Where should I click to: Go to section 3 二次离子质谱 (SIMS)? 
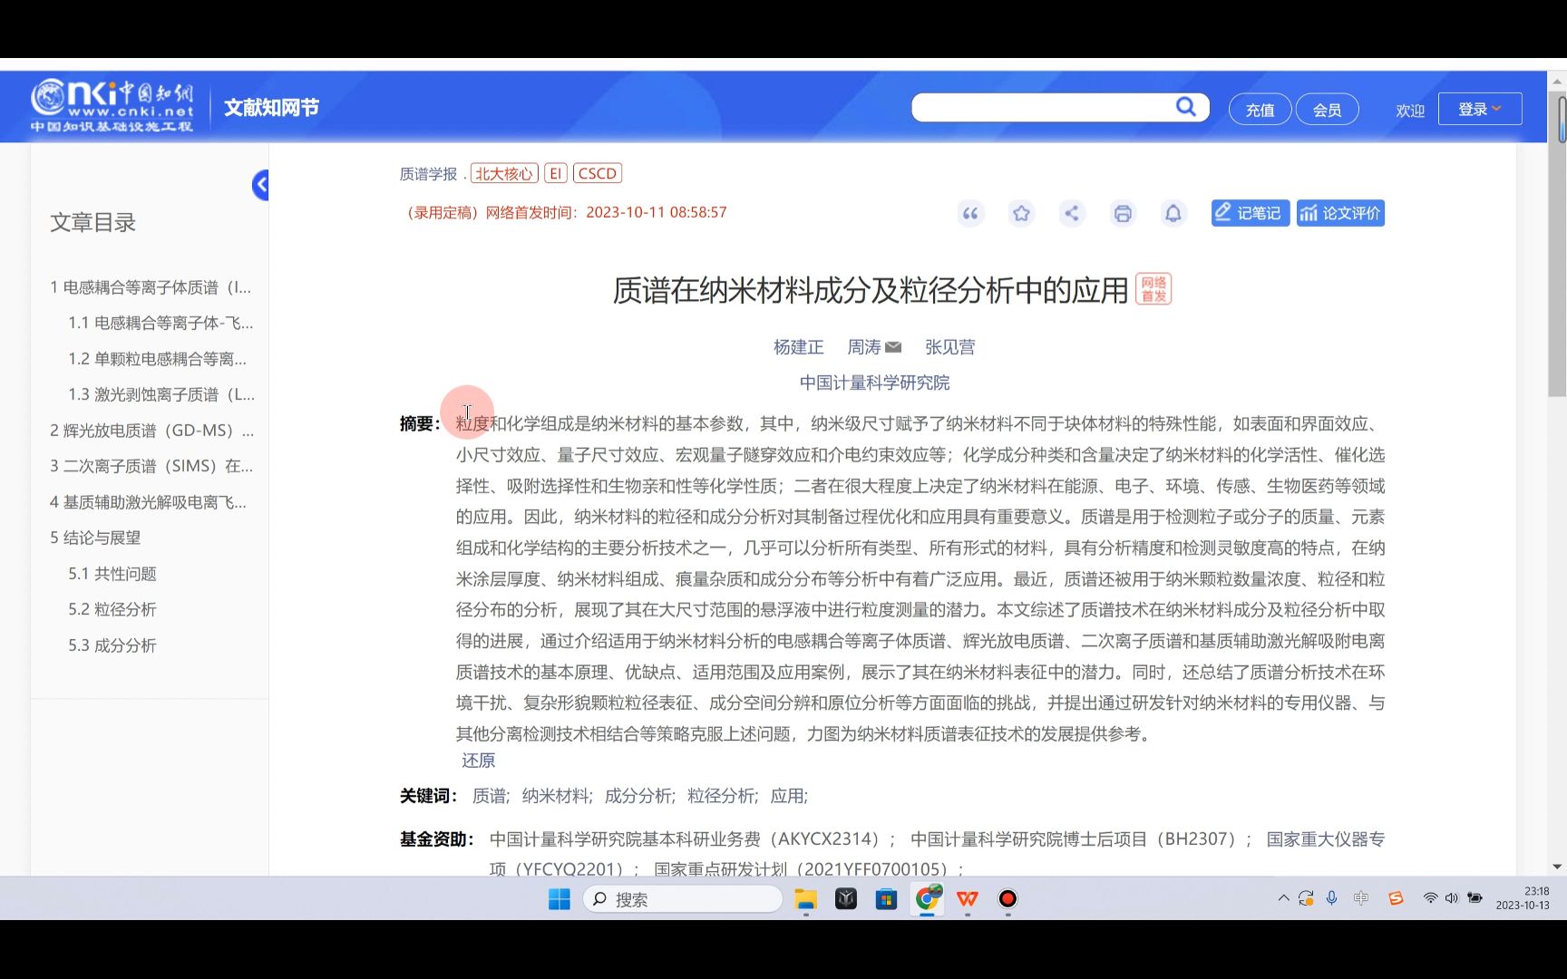tap(151, 466)
